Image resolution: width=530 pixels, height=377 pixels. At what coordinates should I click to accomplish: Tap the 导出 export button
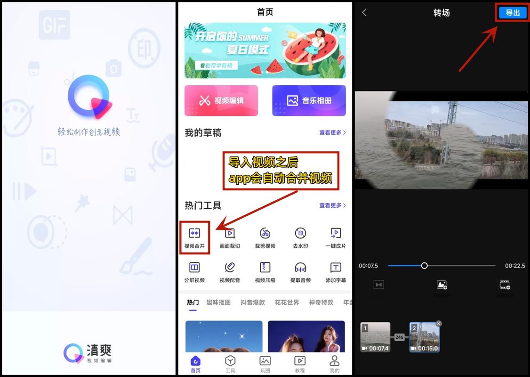coord(513,13)
